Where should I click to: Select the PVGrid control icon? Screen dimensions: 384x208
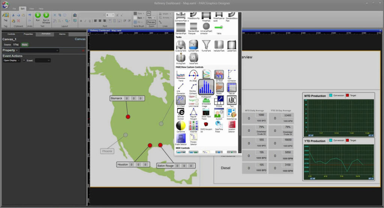click(x=219, y=100)
